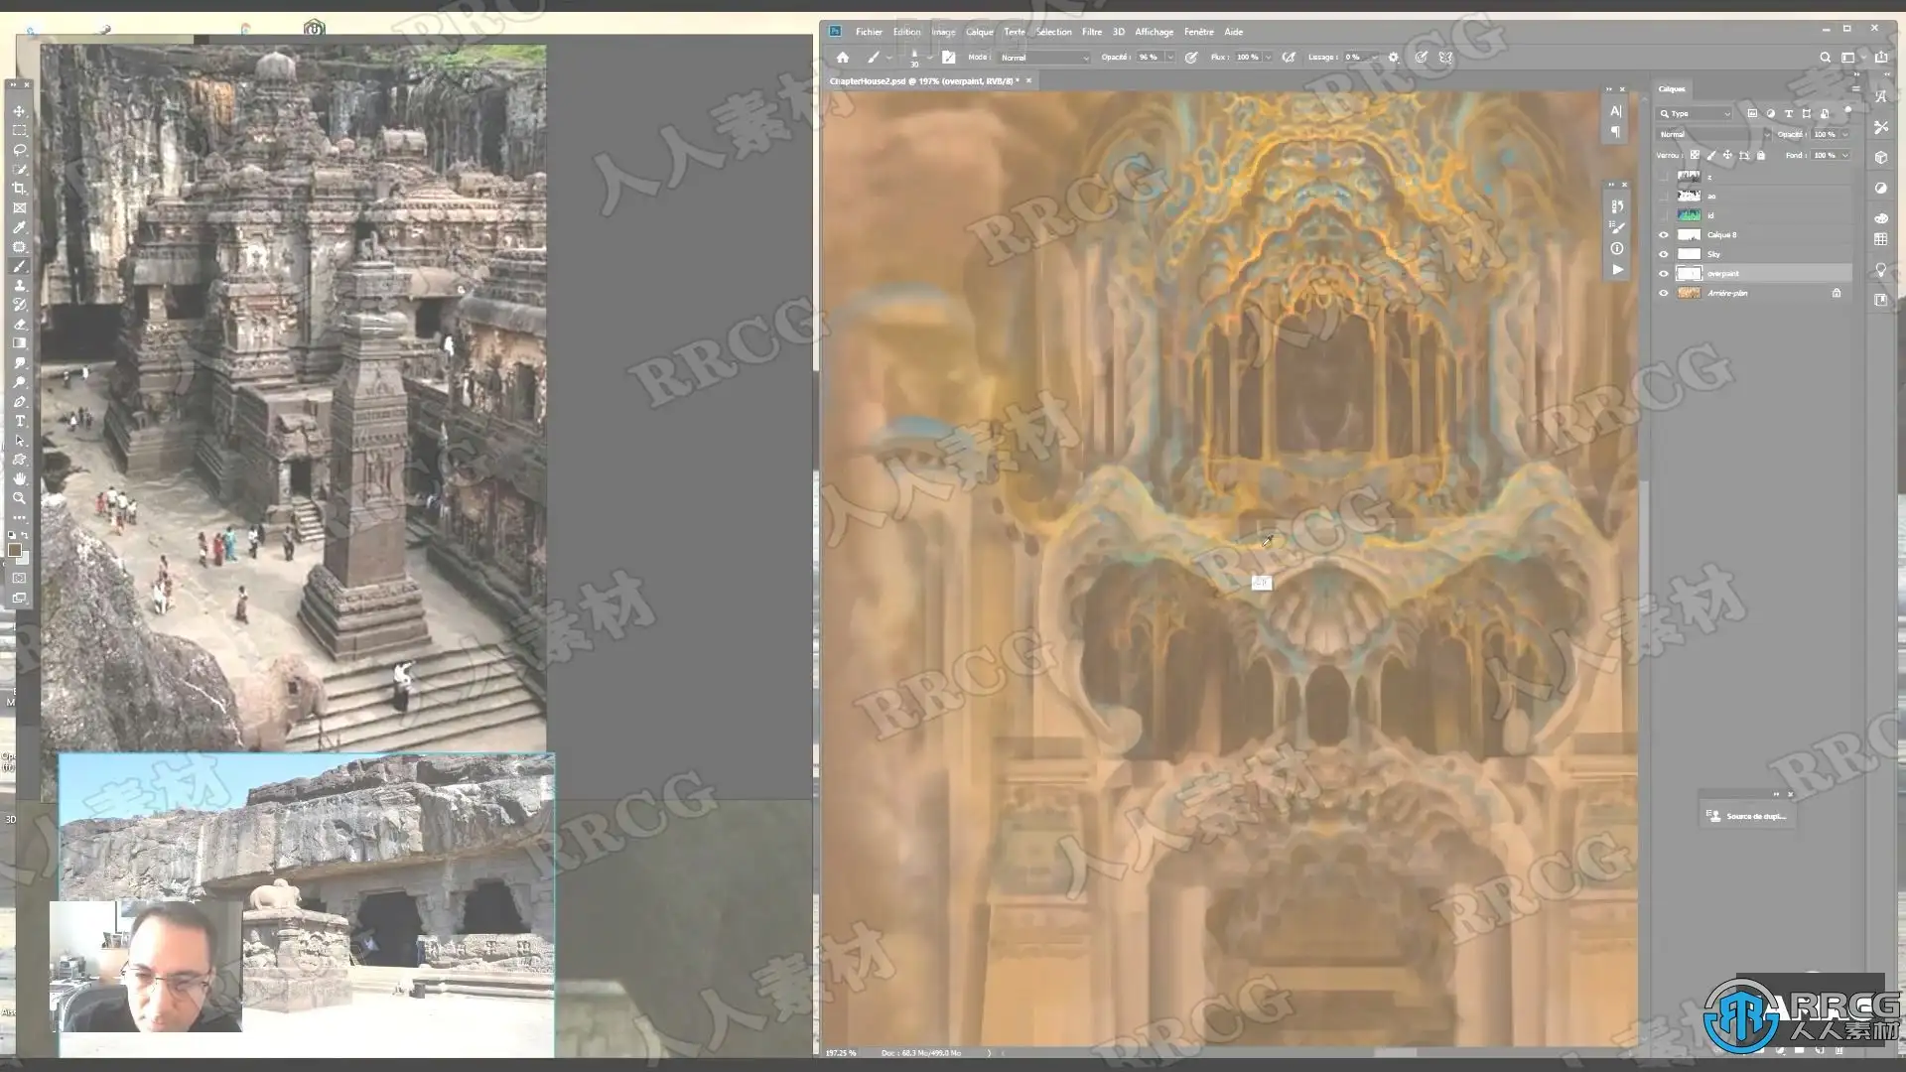The width and height of the screenshot is (1906, 1072).
Task: Click the Source de dupli... panel button
Action: coord(1747,816)
